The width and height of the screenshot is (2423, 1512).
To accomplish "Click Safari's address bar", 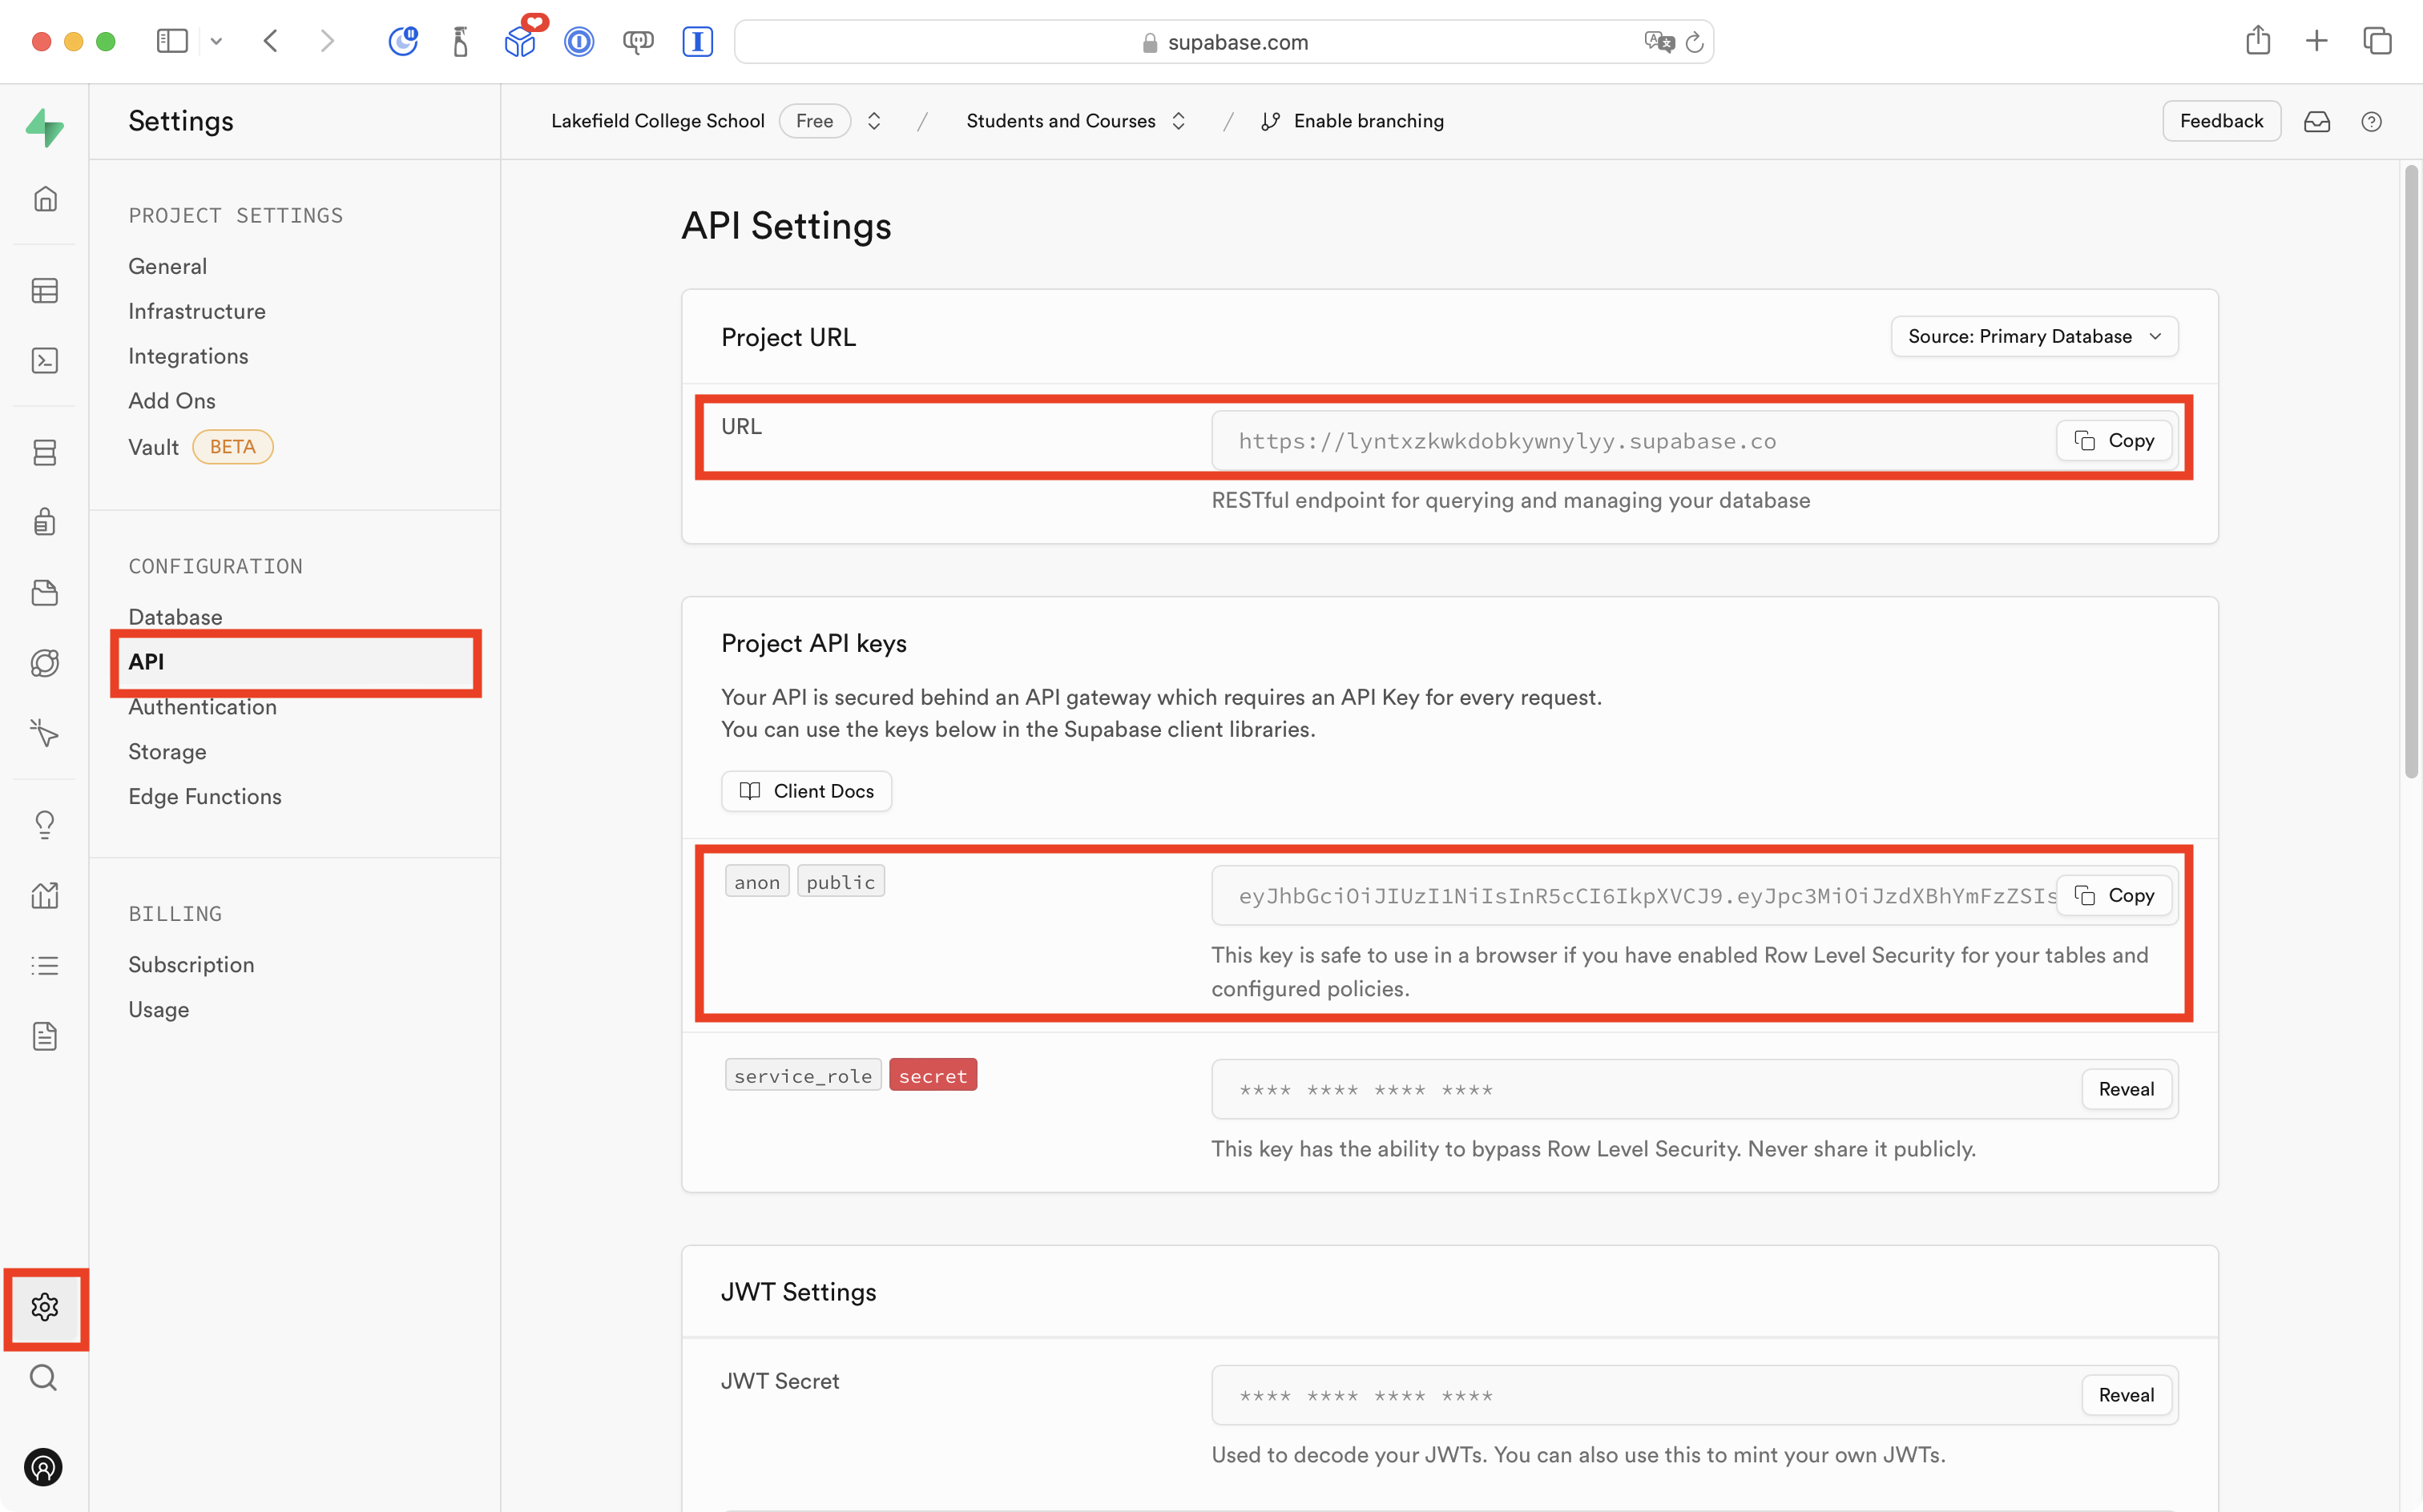I will point(1224,42).
